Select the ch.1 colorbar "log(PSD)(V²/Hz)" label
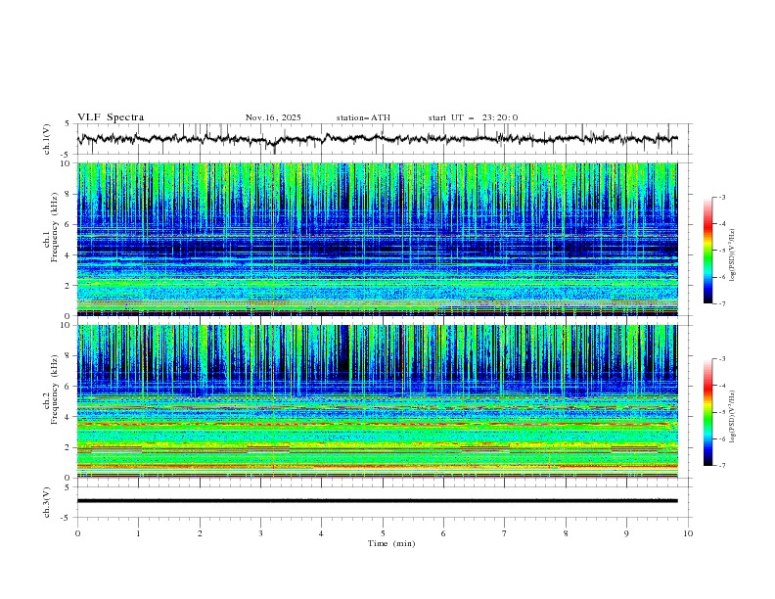775x599 pixels. [733, 255]
